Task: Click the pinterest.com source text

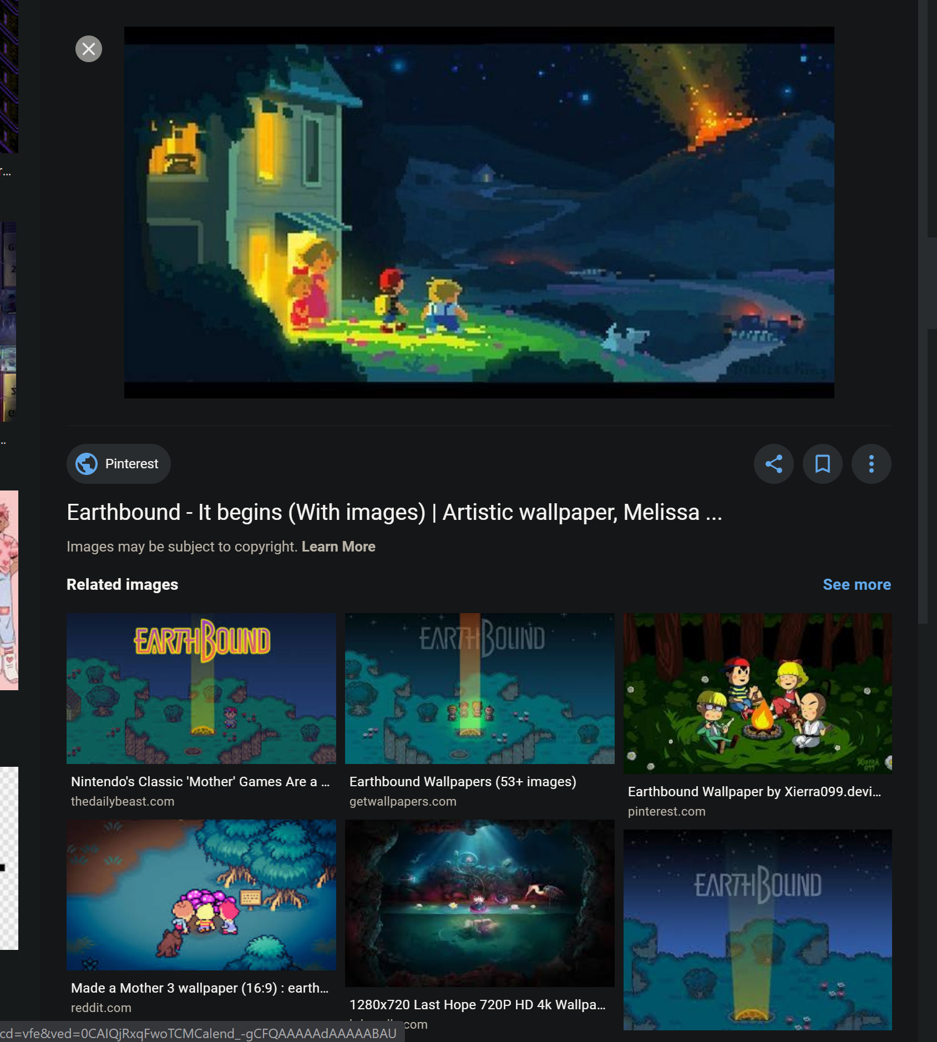Action: click(x=666, y=811)
